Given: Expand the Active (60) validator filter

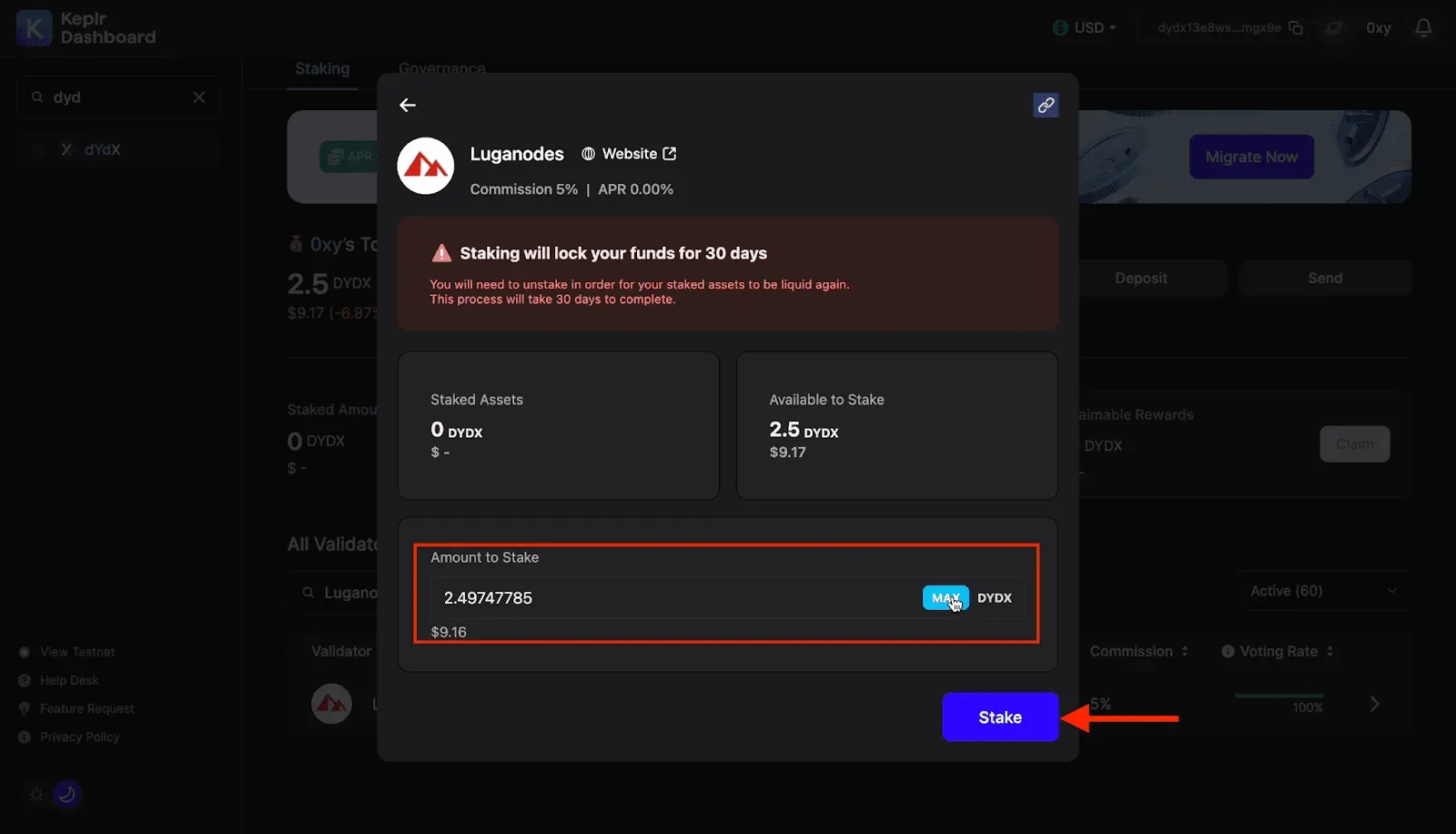Looking at the screenshot, I should (1324, 591).
